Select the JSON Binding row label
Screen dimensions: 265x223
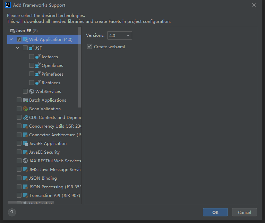click(x=43, y=178)
